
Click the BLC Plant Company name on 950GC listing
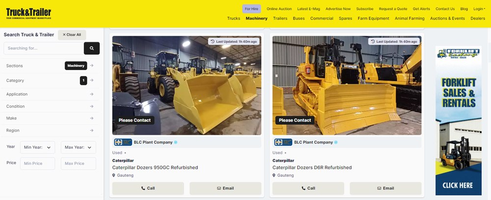(x=153, y=142)
